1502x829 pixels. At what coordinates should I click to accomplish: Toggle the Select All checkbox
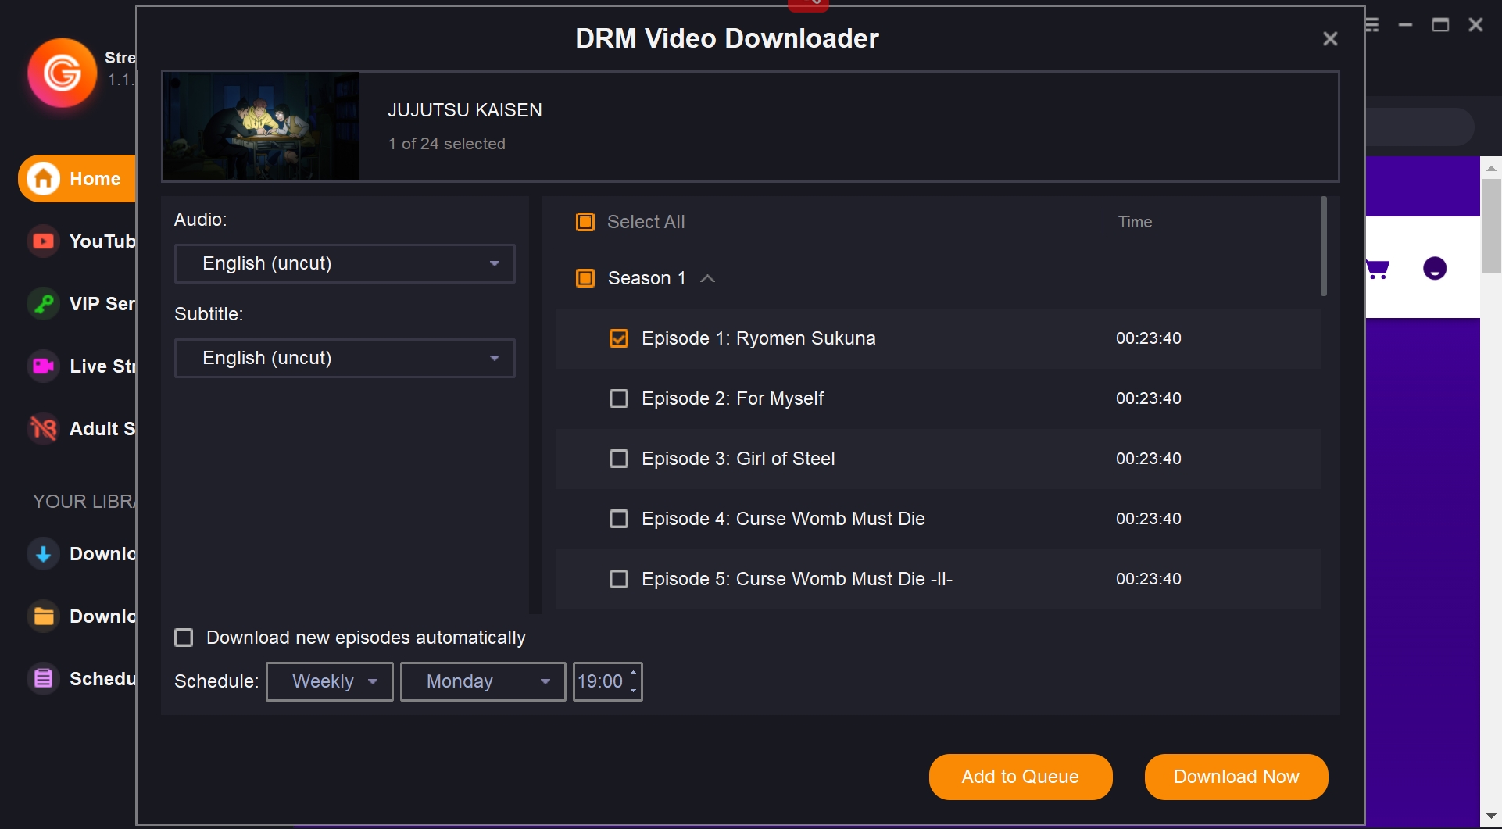pos(585,222)
